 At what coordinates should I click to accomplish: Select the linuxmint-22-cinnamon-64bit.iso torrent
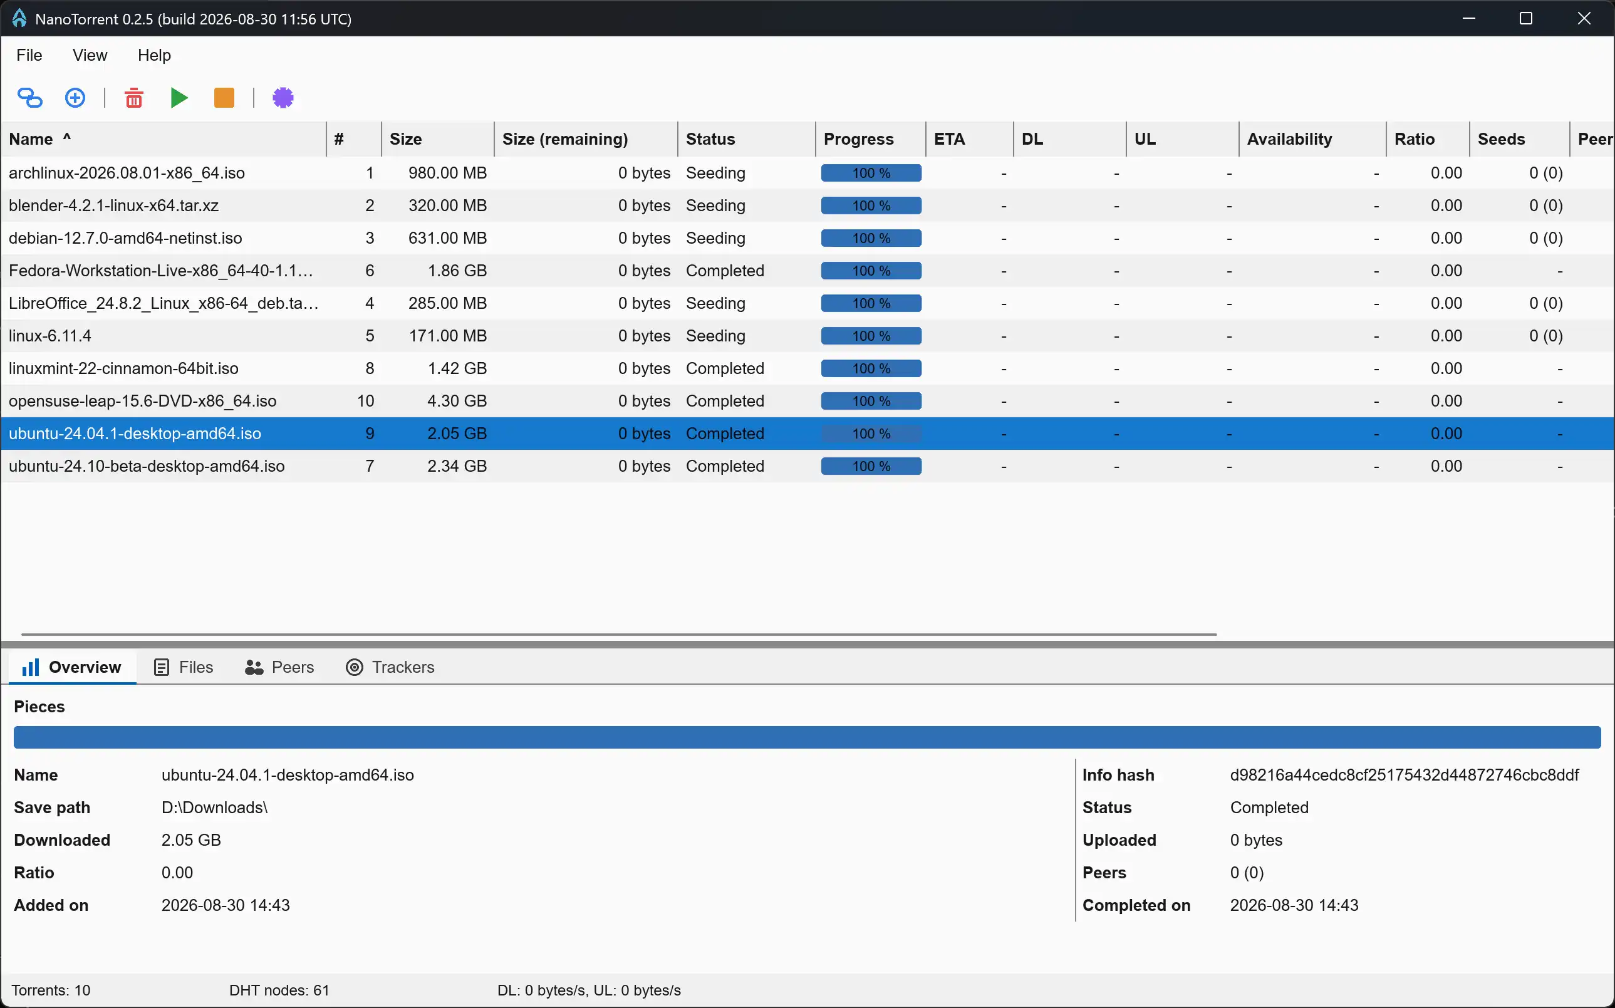pyautogui.click(x=807, y=368)
